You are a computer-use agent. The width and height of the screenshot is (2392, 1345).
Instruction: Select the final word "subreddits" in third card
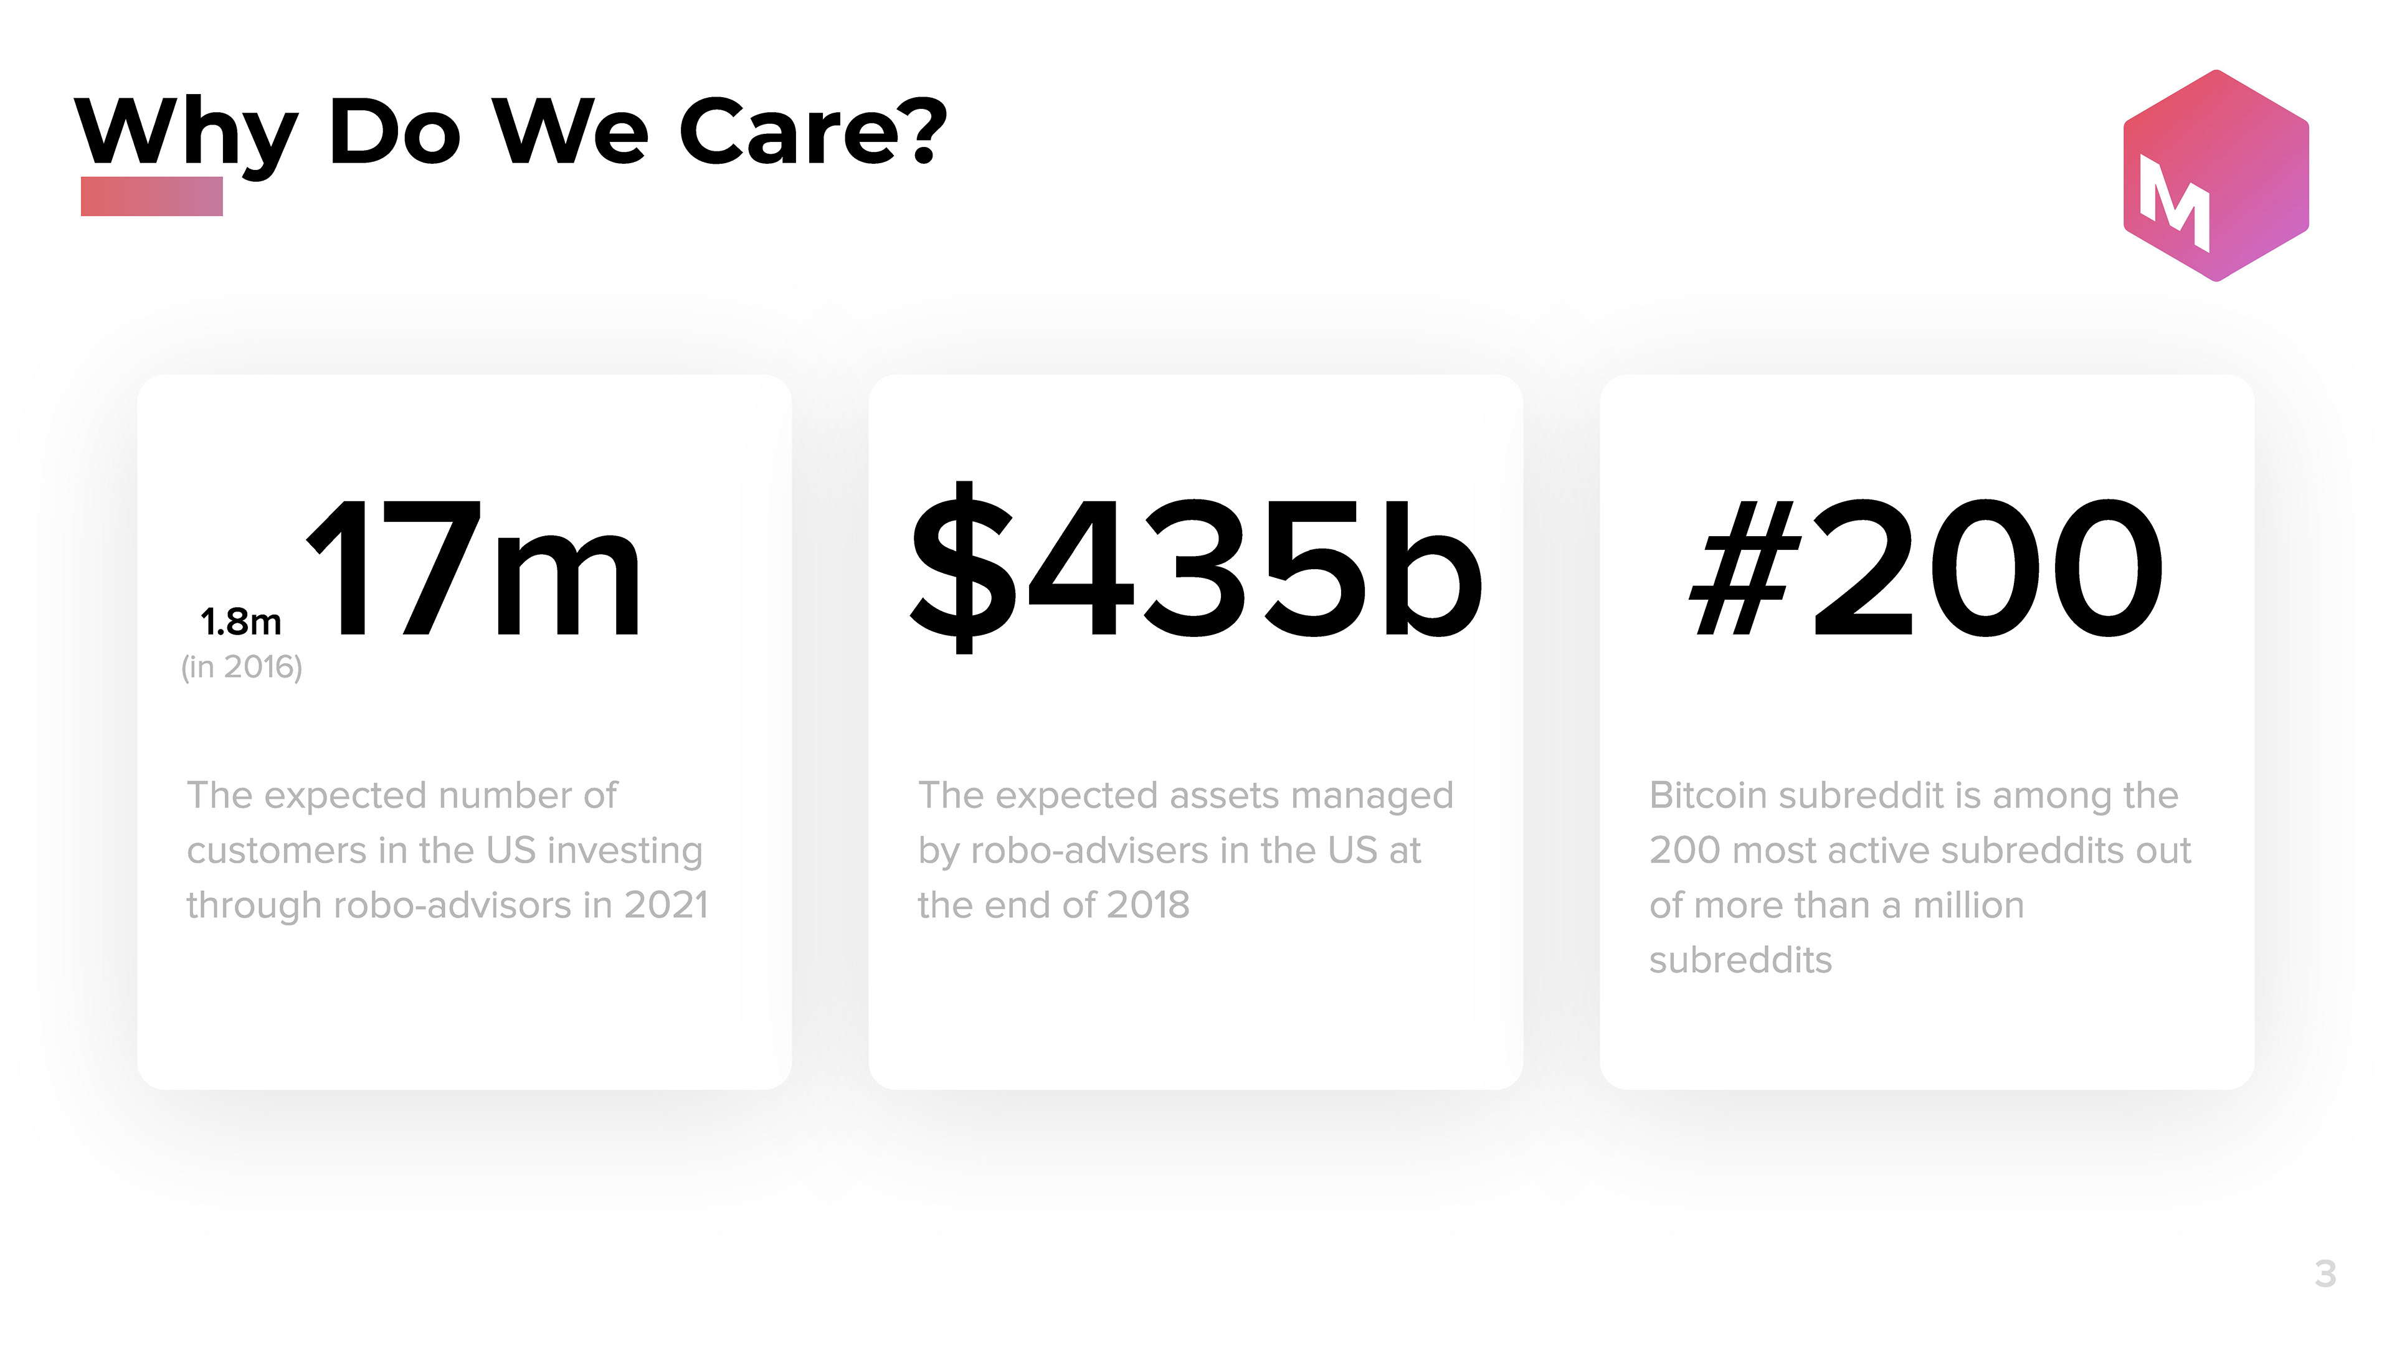click(x=1740, y=960)
